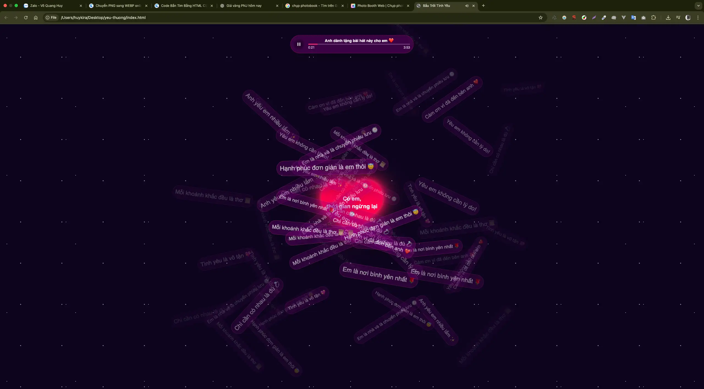Expand the tab search dropdown arrow
704x389 pixels.
pos(698,6)
